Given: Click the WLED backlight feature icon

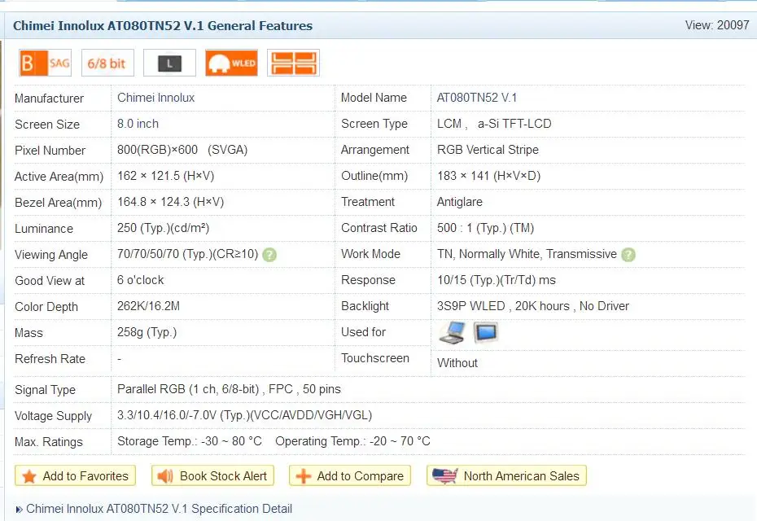Looking at the screenshot, I should pos(231,63).
